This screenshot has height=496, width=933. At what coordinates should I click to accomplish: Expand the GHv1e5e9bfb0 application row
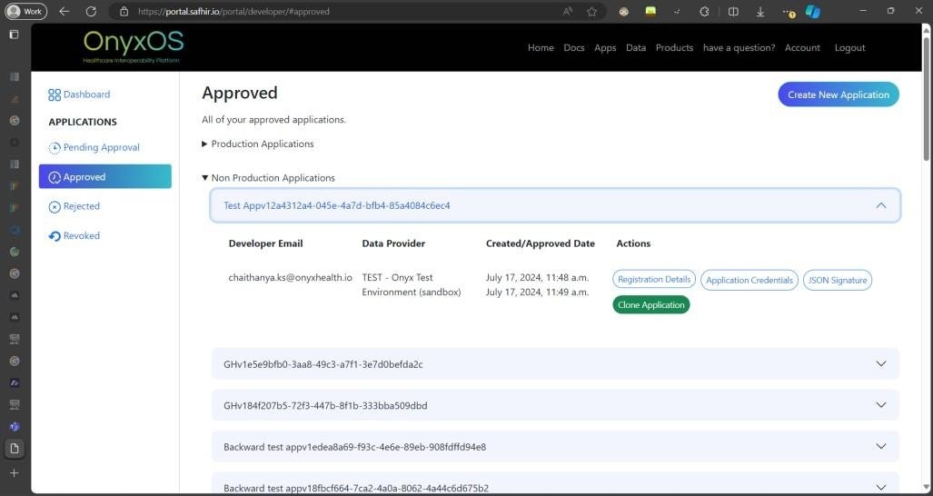click(880, 364)
